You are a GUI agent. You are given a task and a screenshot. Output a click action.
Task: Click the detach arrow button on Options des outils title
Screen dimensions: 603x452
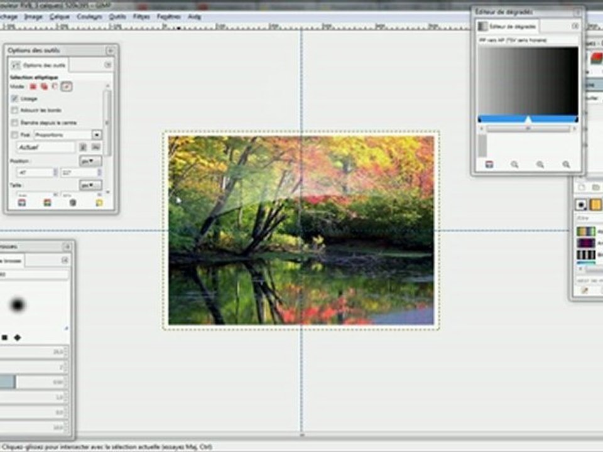(111, 50)
